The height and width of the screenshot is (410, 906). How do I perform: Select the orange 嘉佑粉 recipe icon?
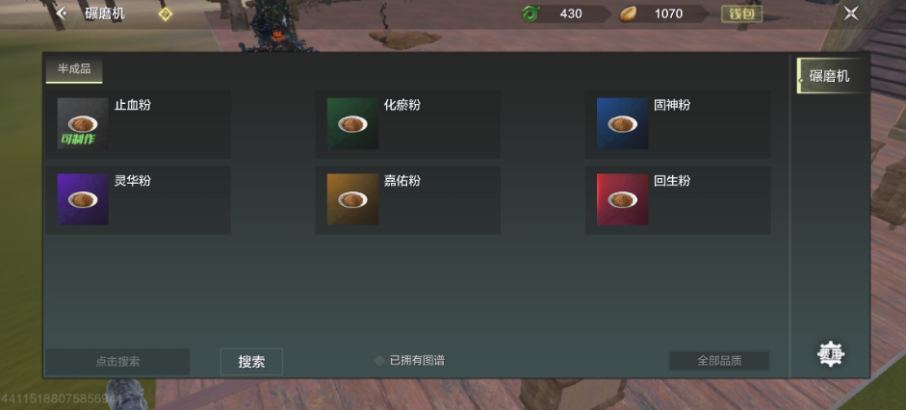click(352, 199)
